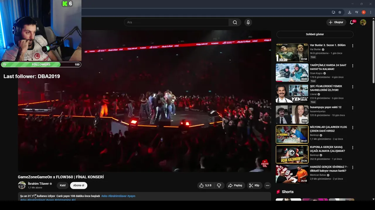Click the Ozan Kuşçu channel name
Screen dimensions: 375x210
[x=316, y=73]
